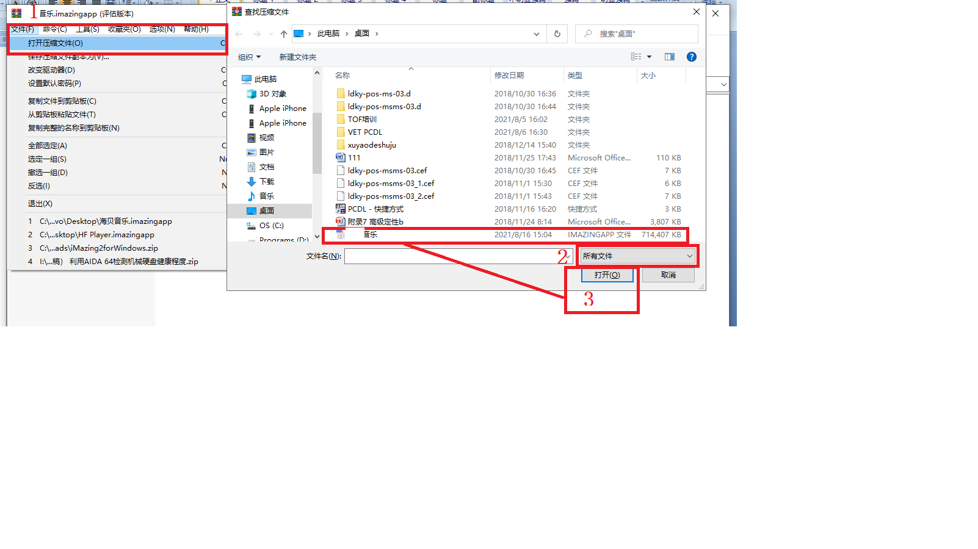Select 文档 in the navigation tree

click(x=267, y=167)
